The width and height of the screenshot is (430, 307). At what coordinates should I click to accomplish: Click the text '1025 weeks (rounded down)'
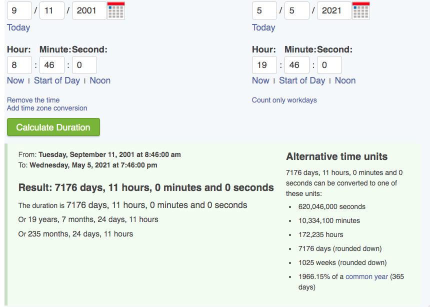(x=342, y=262)
